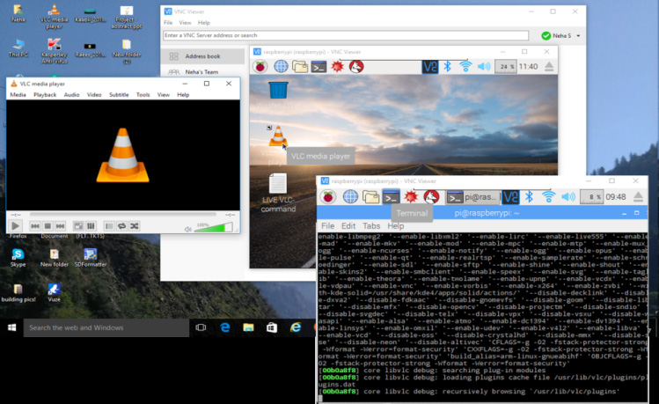Open VLC Media menu
659x404 pixels.
click(x=18, y=94)
